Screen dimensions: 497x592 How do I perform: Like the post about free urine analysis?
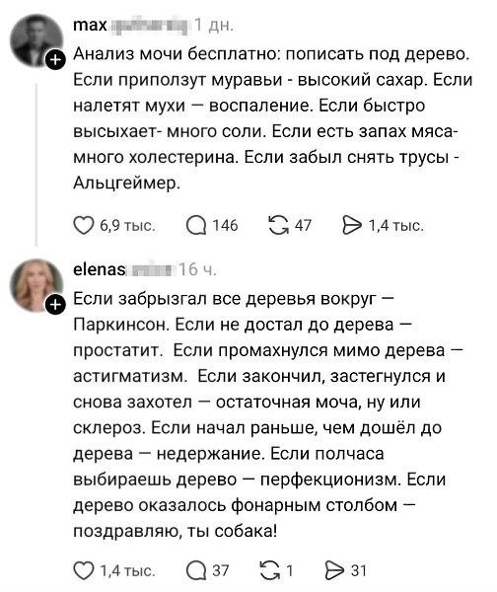pyautogui.click(x=84, y=225)
